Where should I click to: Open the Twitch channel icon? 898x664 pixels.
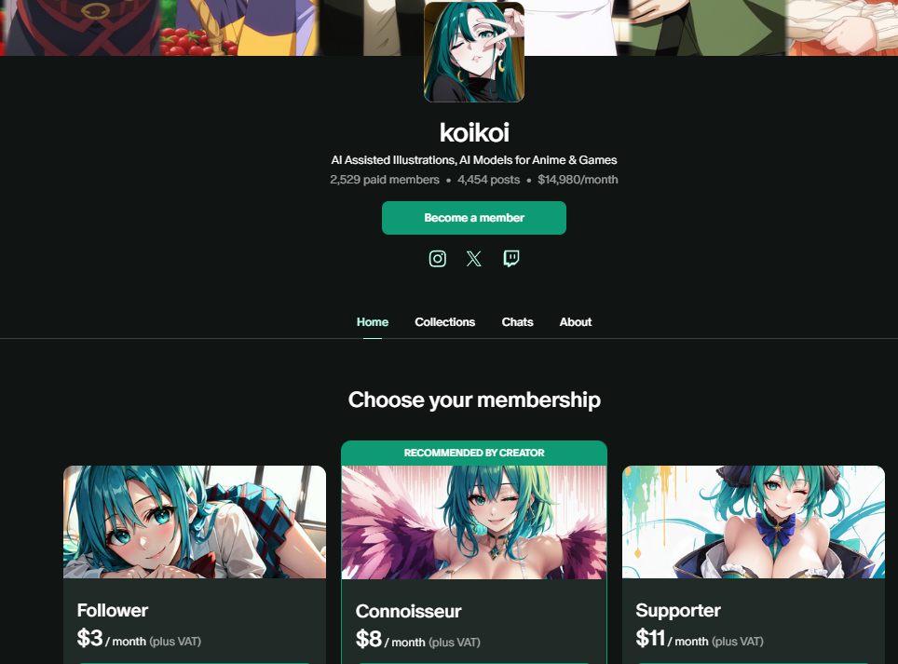(511, 259)
